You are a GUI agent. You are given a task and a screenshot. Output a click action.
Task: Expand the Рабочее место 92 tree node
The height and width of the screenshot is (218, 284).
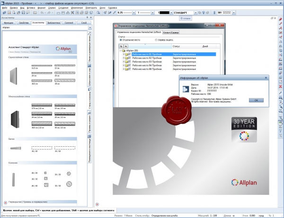tap(124, 58)
